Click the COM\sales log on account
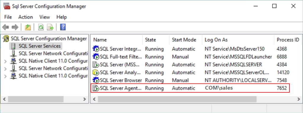 pos(219,88)
